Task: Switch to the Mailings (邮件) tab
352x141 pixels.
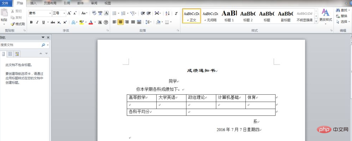Action: (80, 3)
